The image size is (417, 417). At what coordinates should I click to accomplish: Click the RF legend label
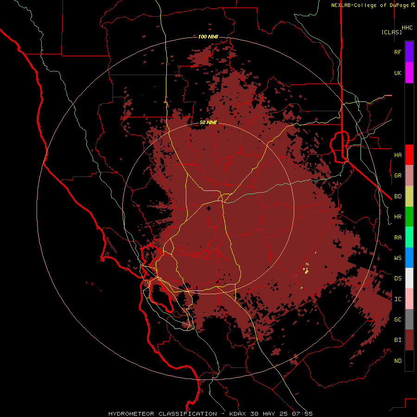click(398, 52)
